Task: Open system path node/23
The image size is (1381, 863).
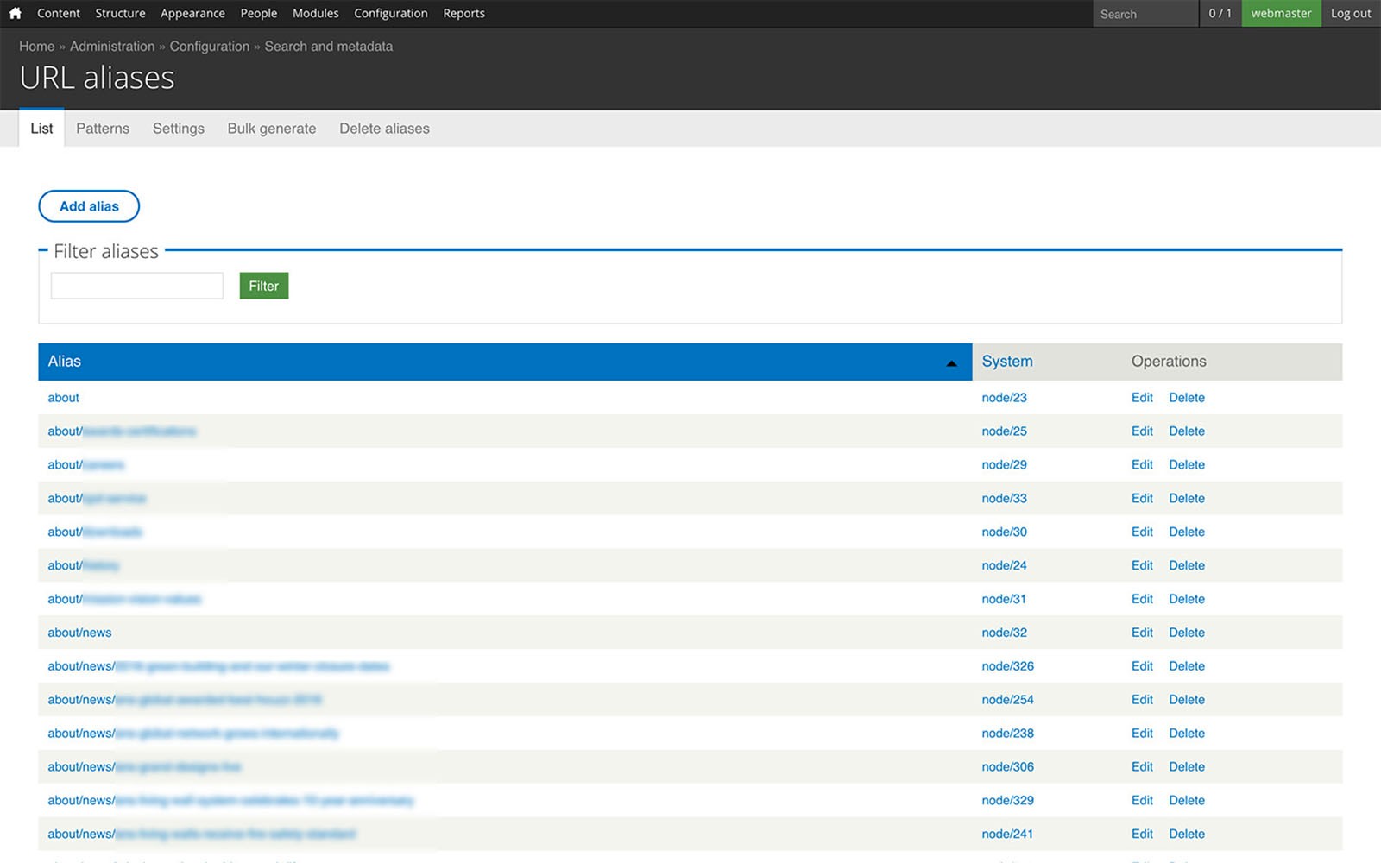Action: click(x=1004, y=398)
